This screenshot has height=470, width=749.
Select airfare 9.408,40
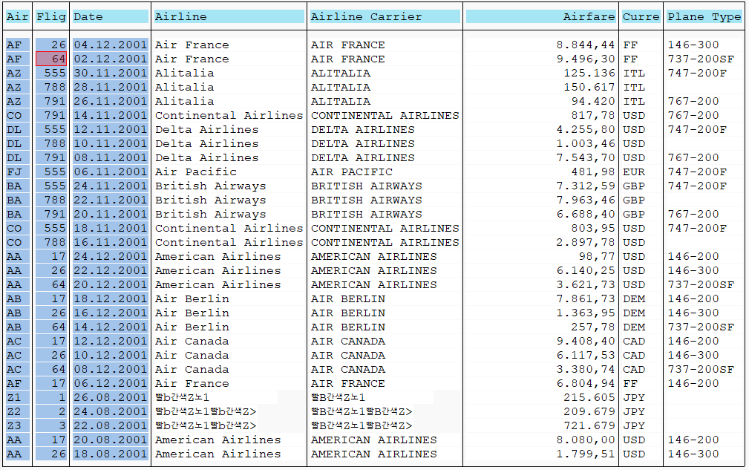pyautogui.click(x=585, y=341)
